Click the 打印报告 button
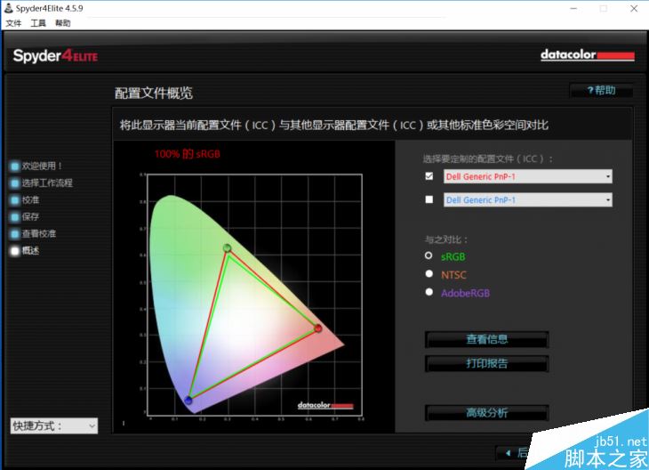 point(487,363)
